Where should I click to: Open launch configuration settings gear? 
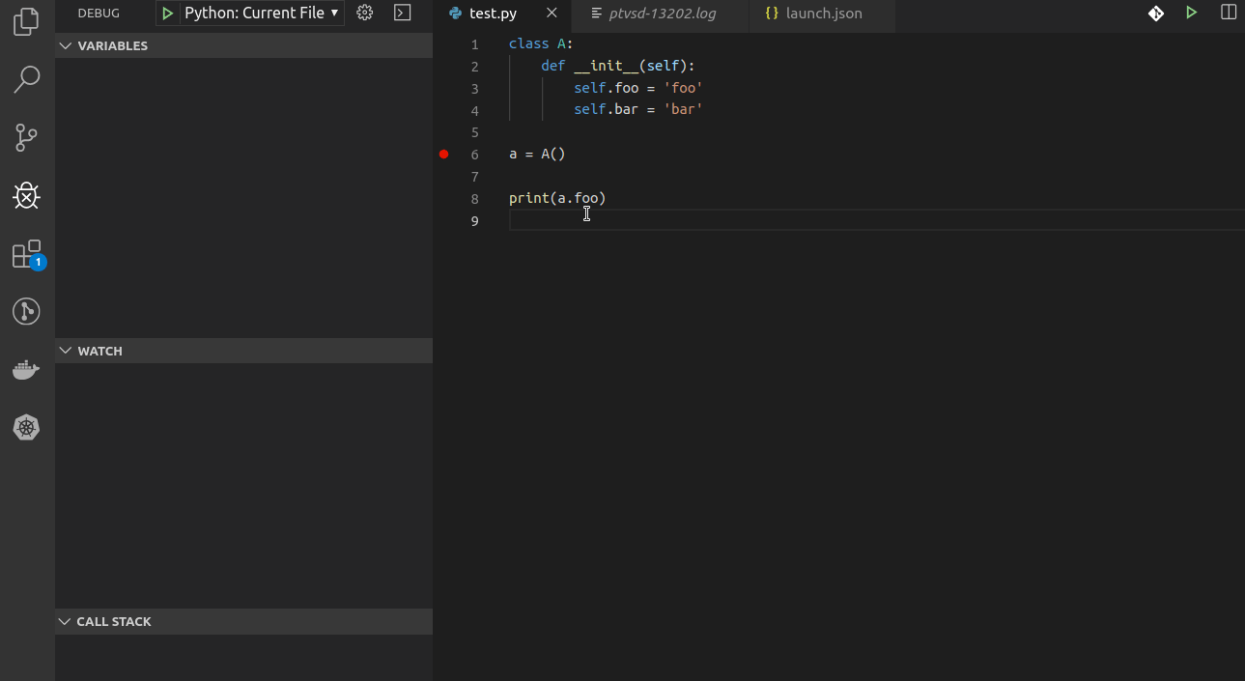pyautogui.click(x=364, y=13)
